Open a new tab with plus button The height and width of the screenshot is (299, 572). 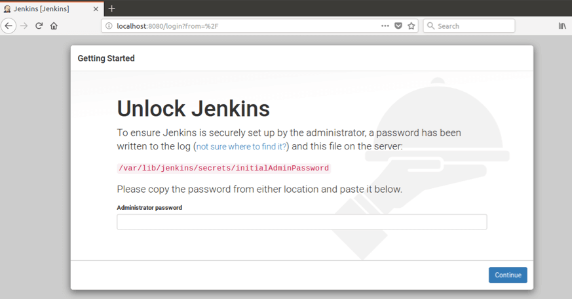pos(111,9)
